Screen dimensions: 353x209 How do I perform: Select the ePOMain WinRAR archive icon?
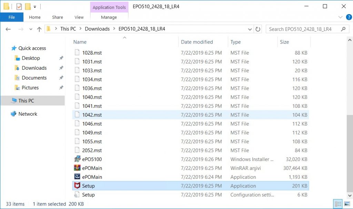(77, 168)
